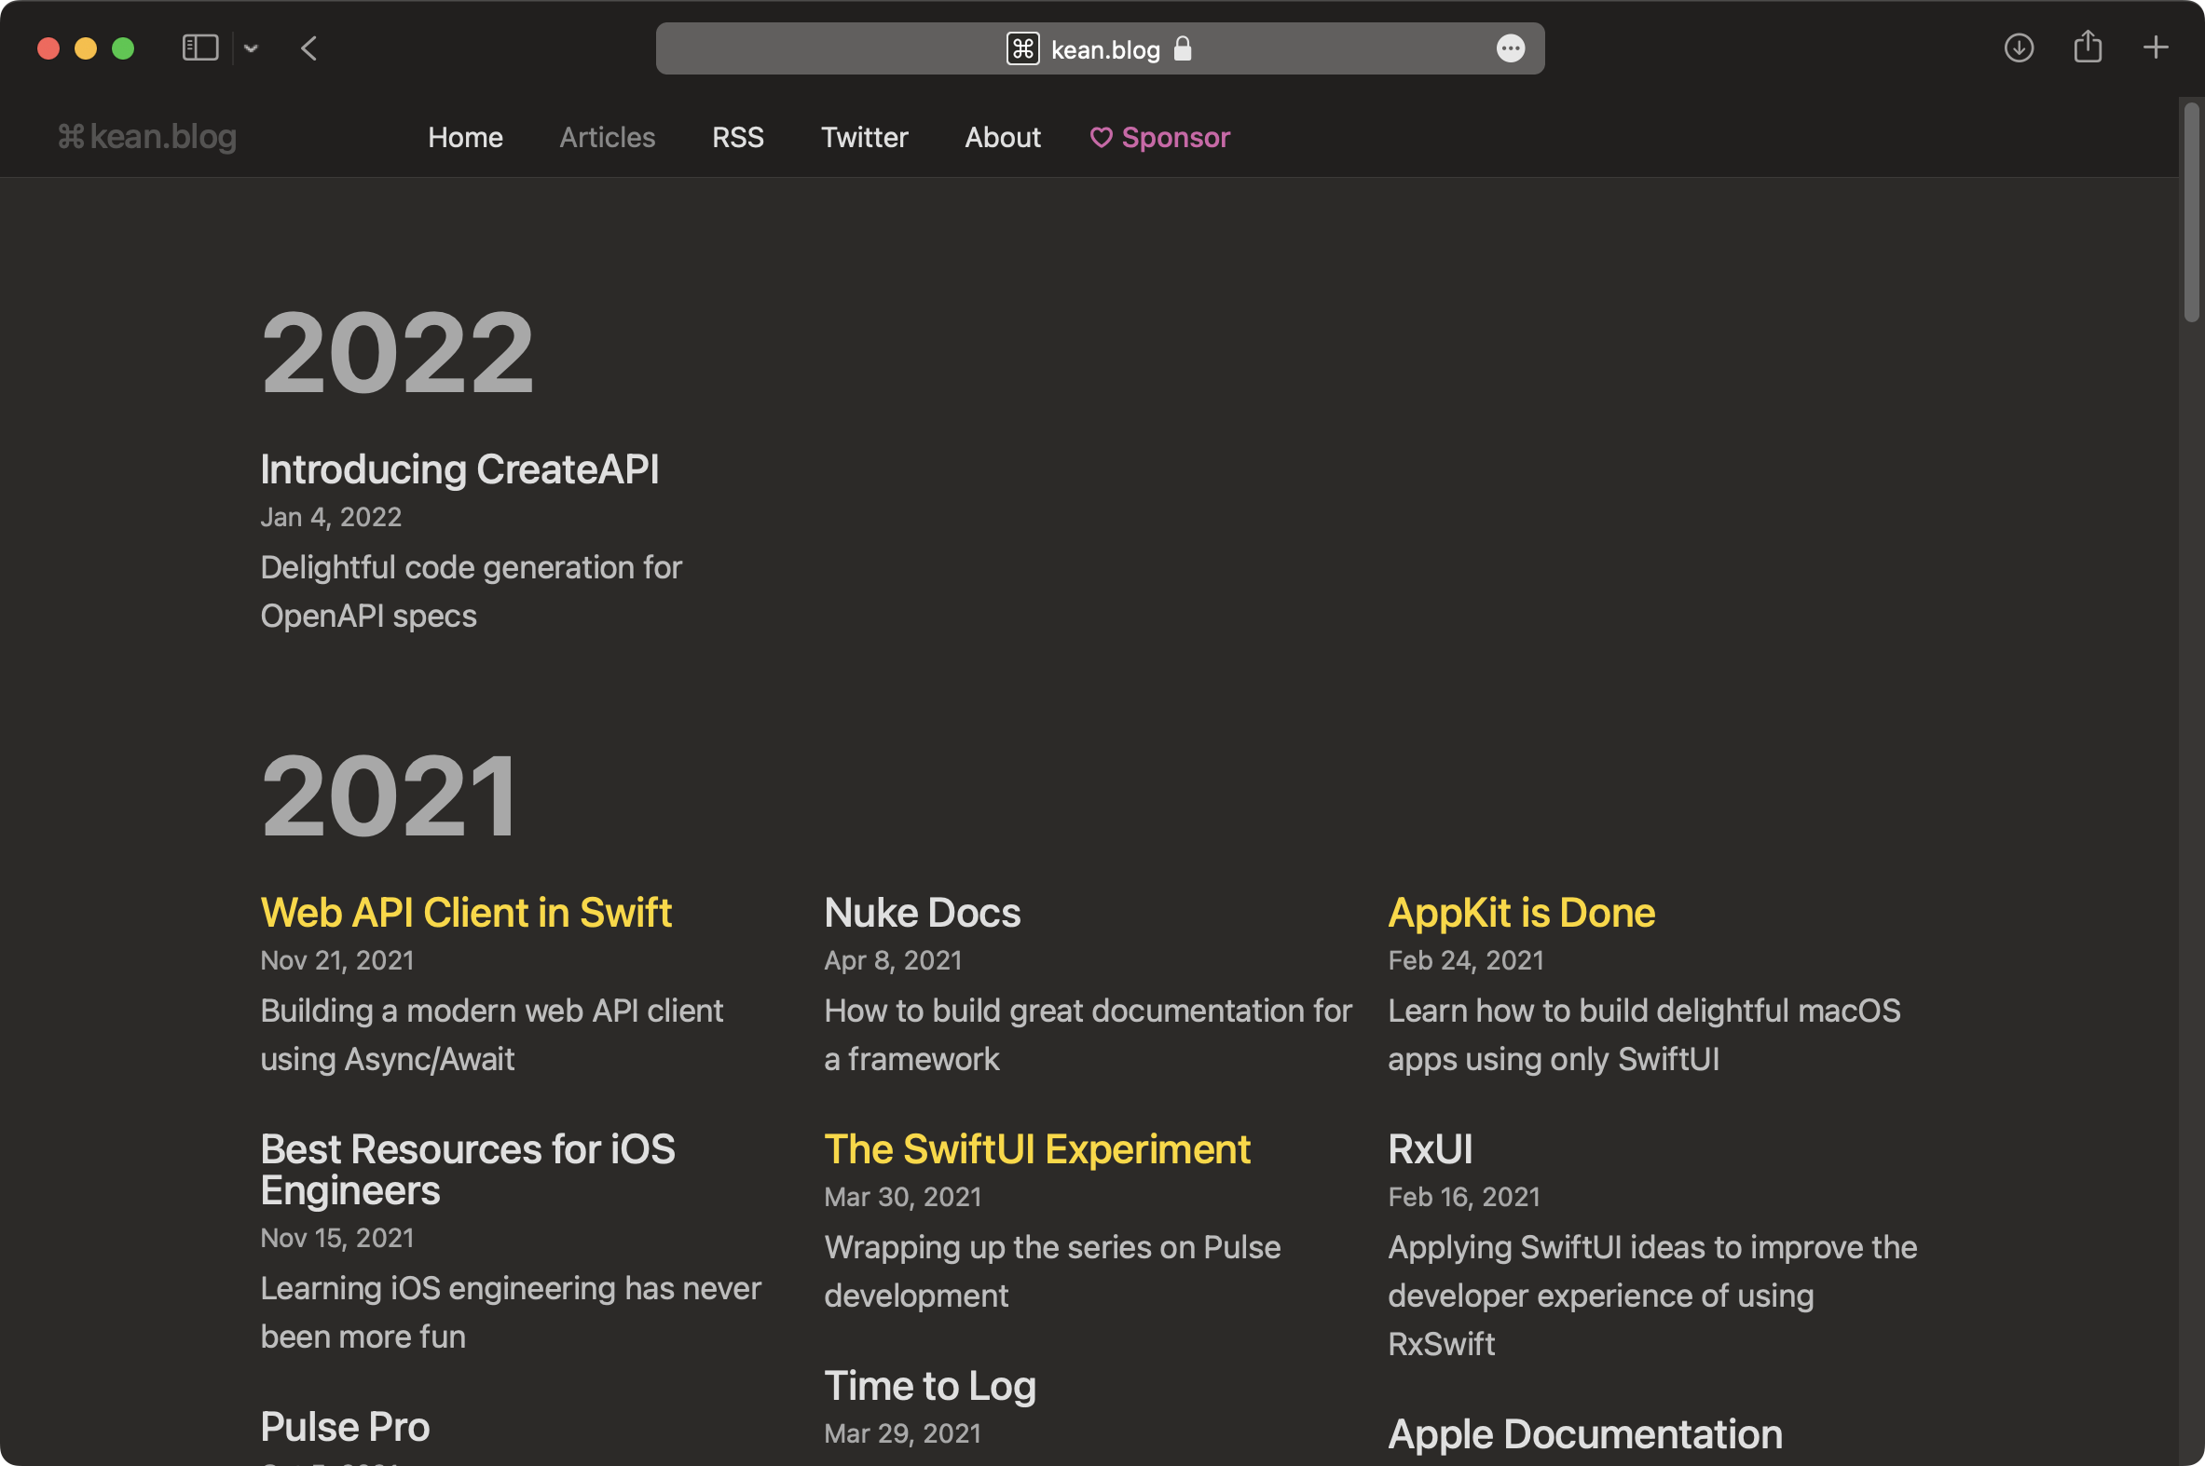Go back with the back arrow
The image size is (2205, 1466).
click(x=308, y=48)
